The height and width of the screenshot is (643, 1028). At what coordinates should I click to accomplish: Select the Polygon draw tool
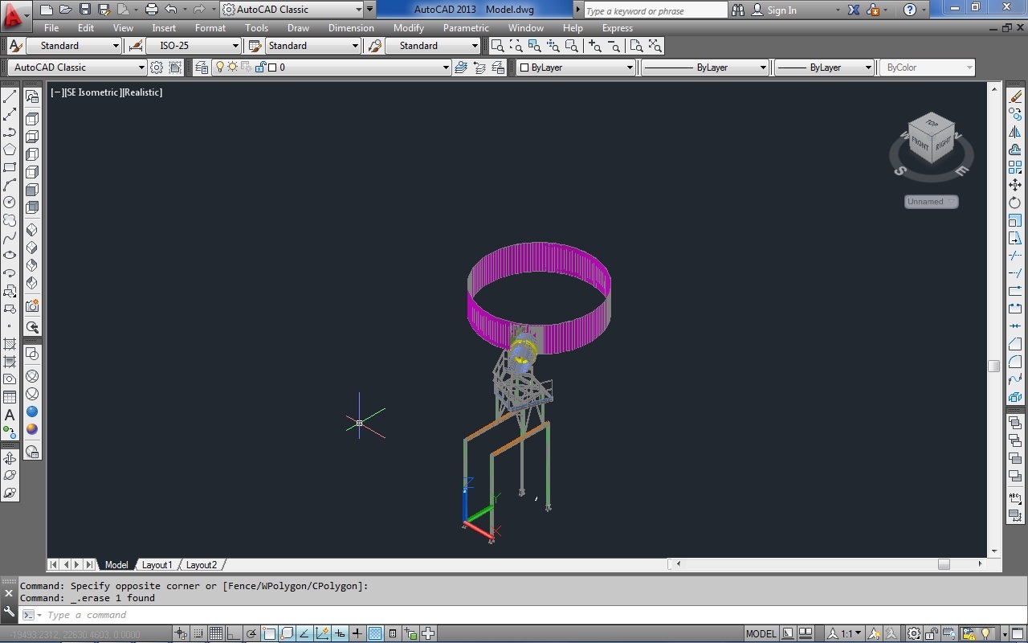coord(10,149)
